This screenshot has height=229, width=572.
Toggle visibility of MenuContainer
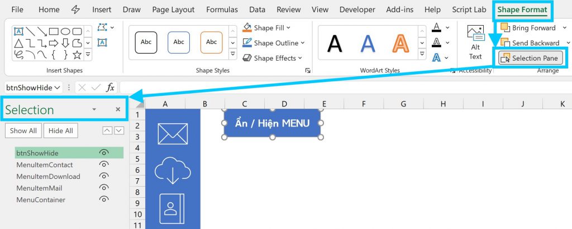[103, 199]
